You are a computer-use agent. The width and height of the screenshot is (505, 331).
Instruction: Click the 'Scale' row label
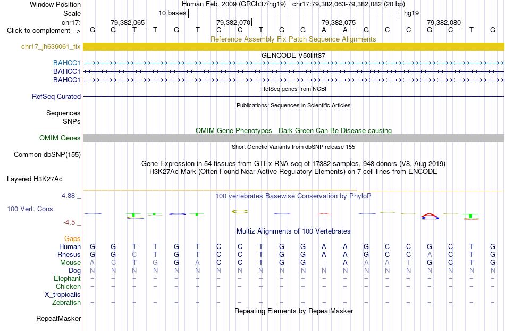pyautogui.click(x=72, y=13)
